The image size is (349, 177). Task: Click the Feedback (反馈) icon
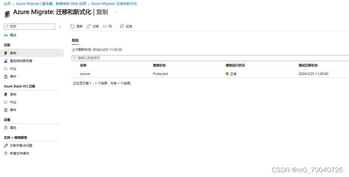pos(122,27)
